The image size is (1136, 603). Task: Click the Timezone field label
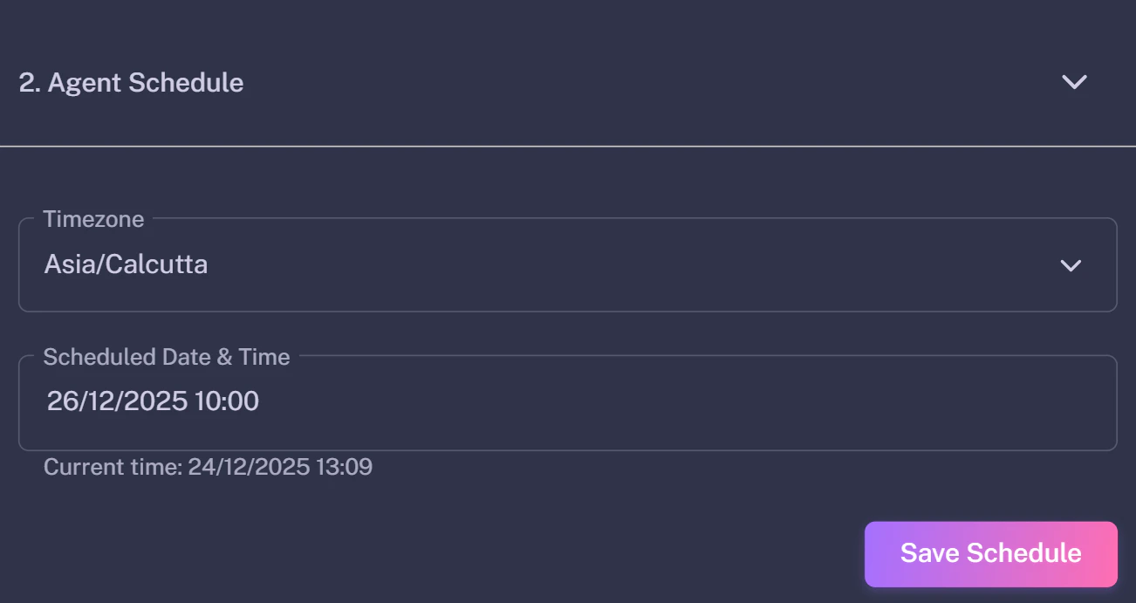tap(93, 219)
